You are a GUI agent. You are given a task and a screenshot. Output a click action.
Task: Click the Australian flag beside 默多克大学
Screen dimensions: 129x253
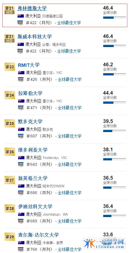(21, 129)
